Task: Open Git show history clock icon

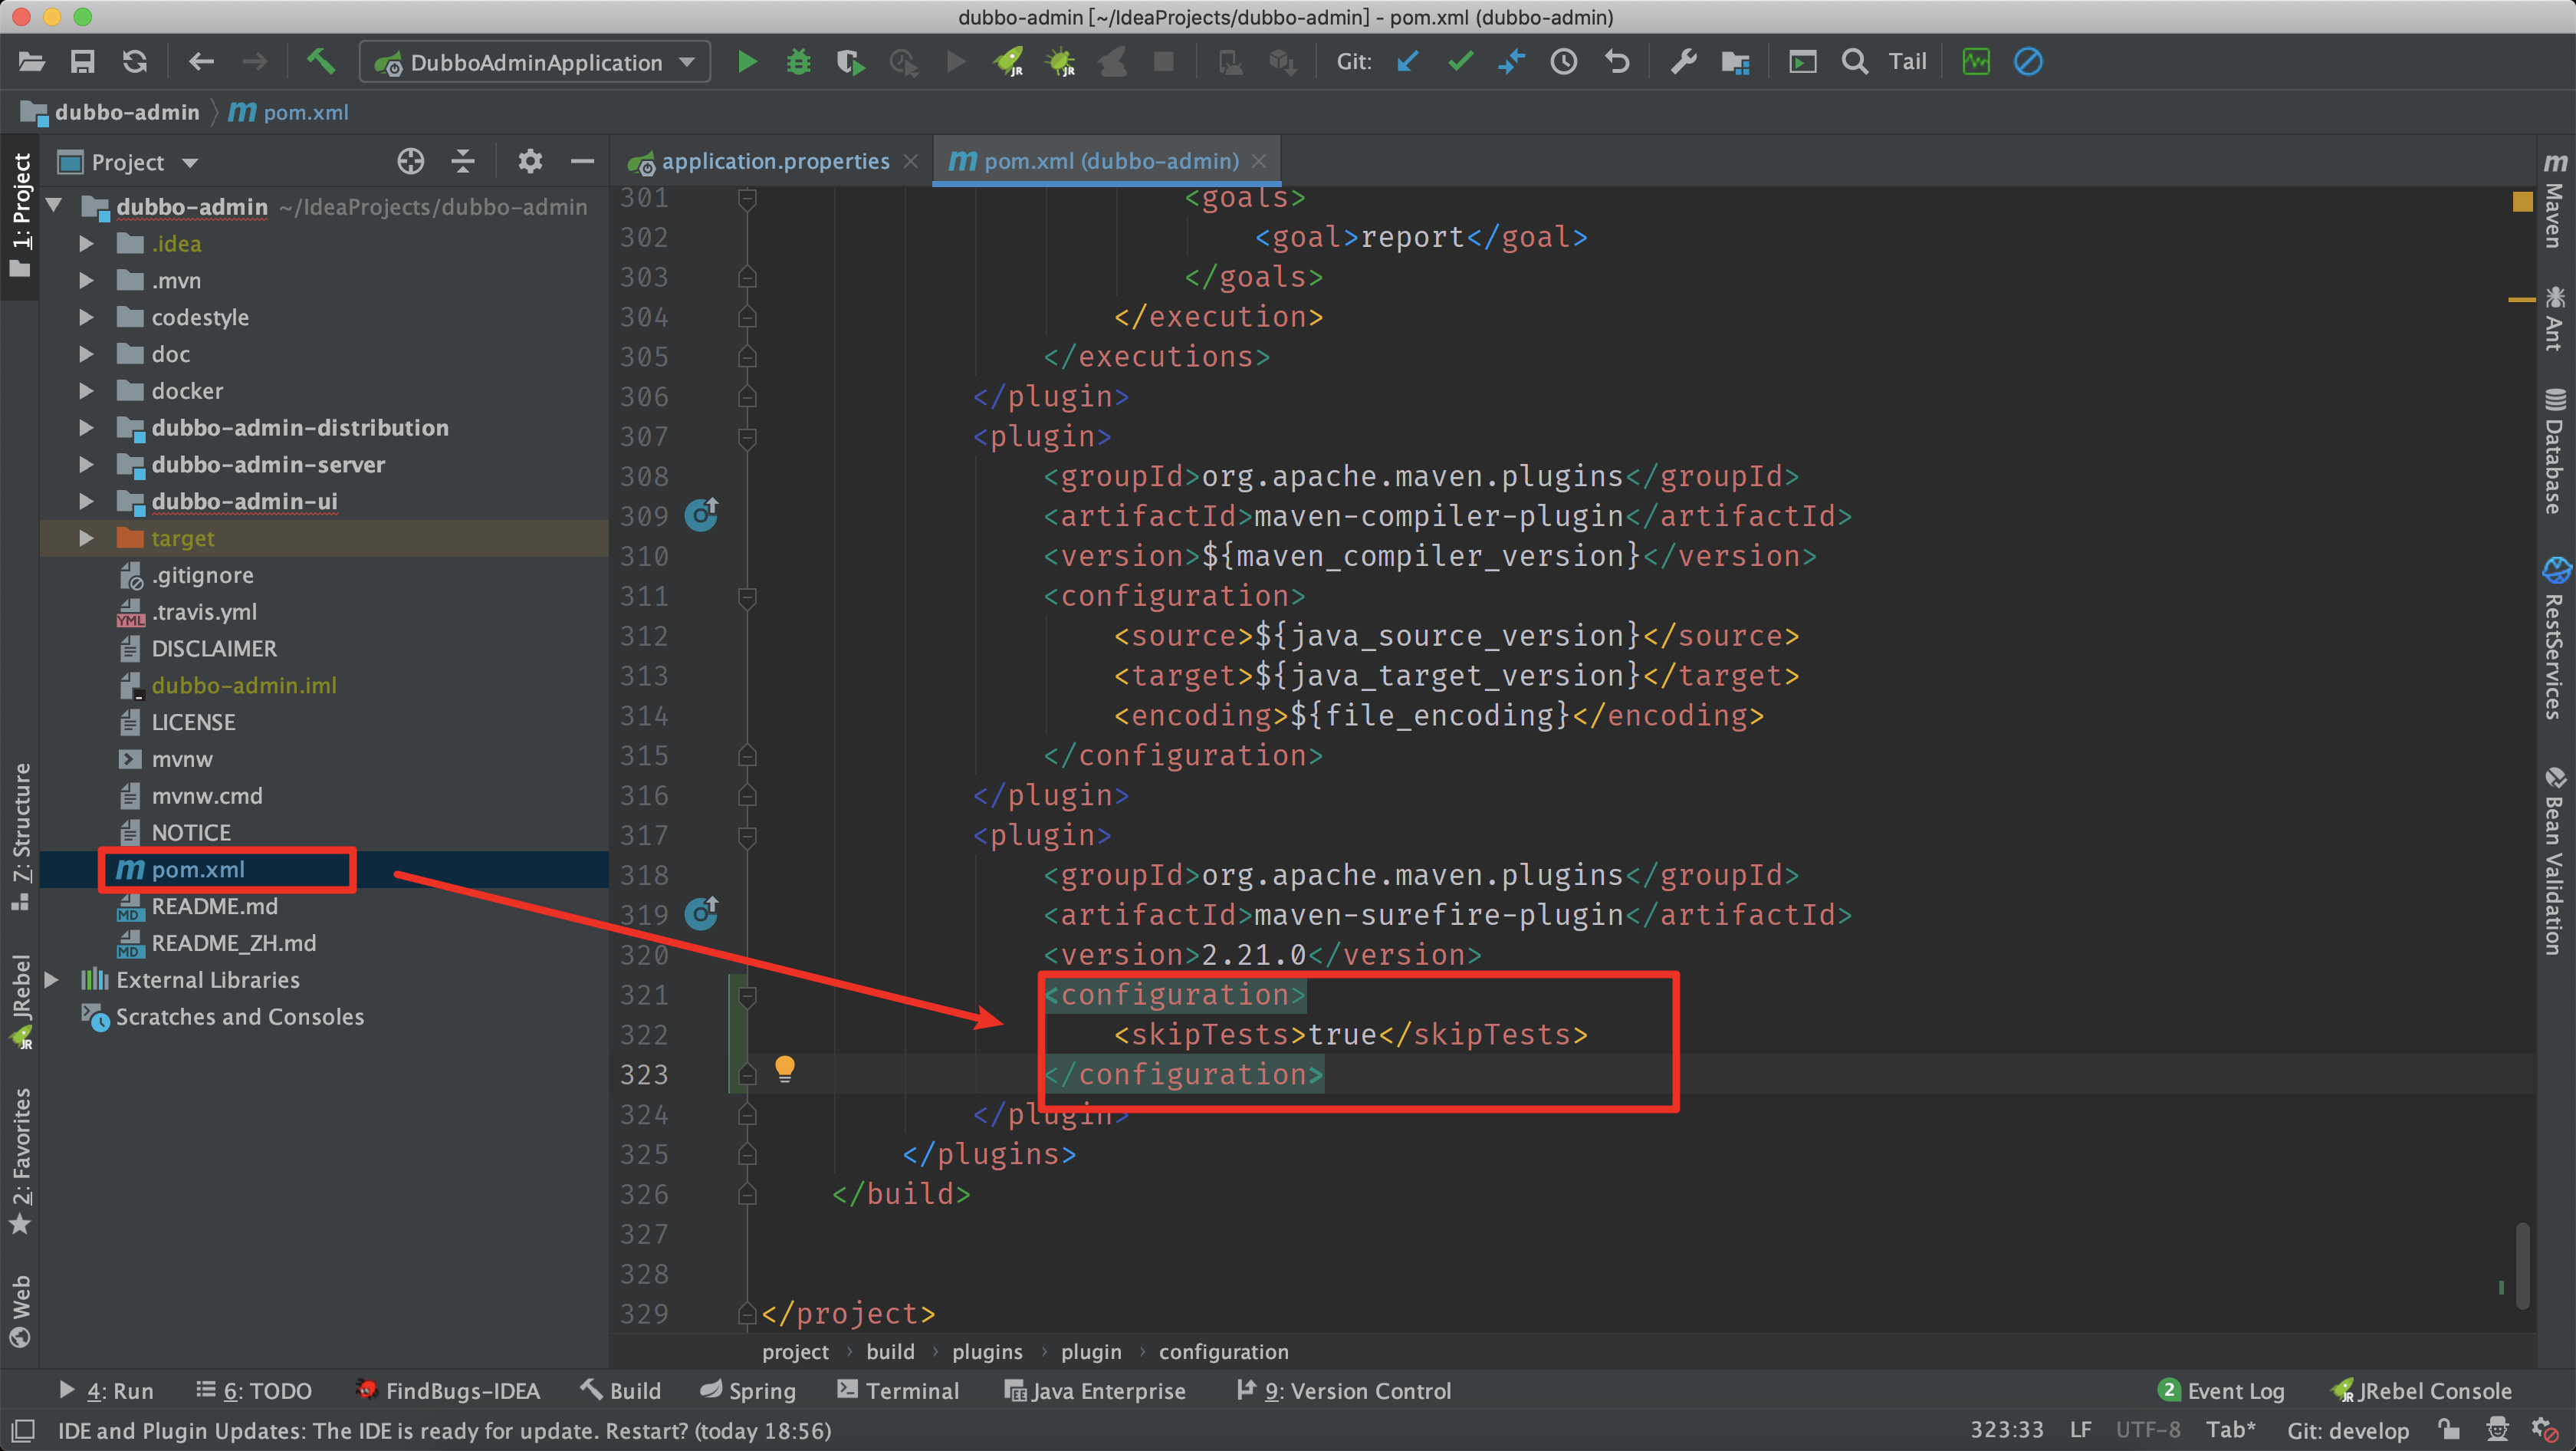Action: click(1564, 62)
